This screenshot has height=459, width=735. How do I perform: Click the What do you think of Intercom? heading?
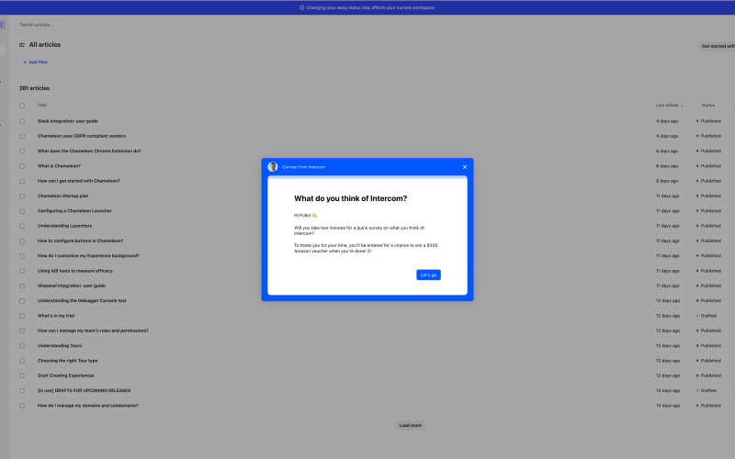351,198
